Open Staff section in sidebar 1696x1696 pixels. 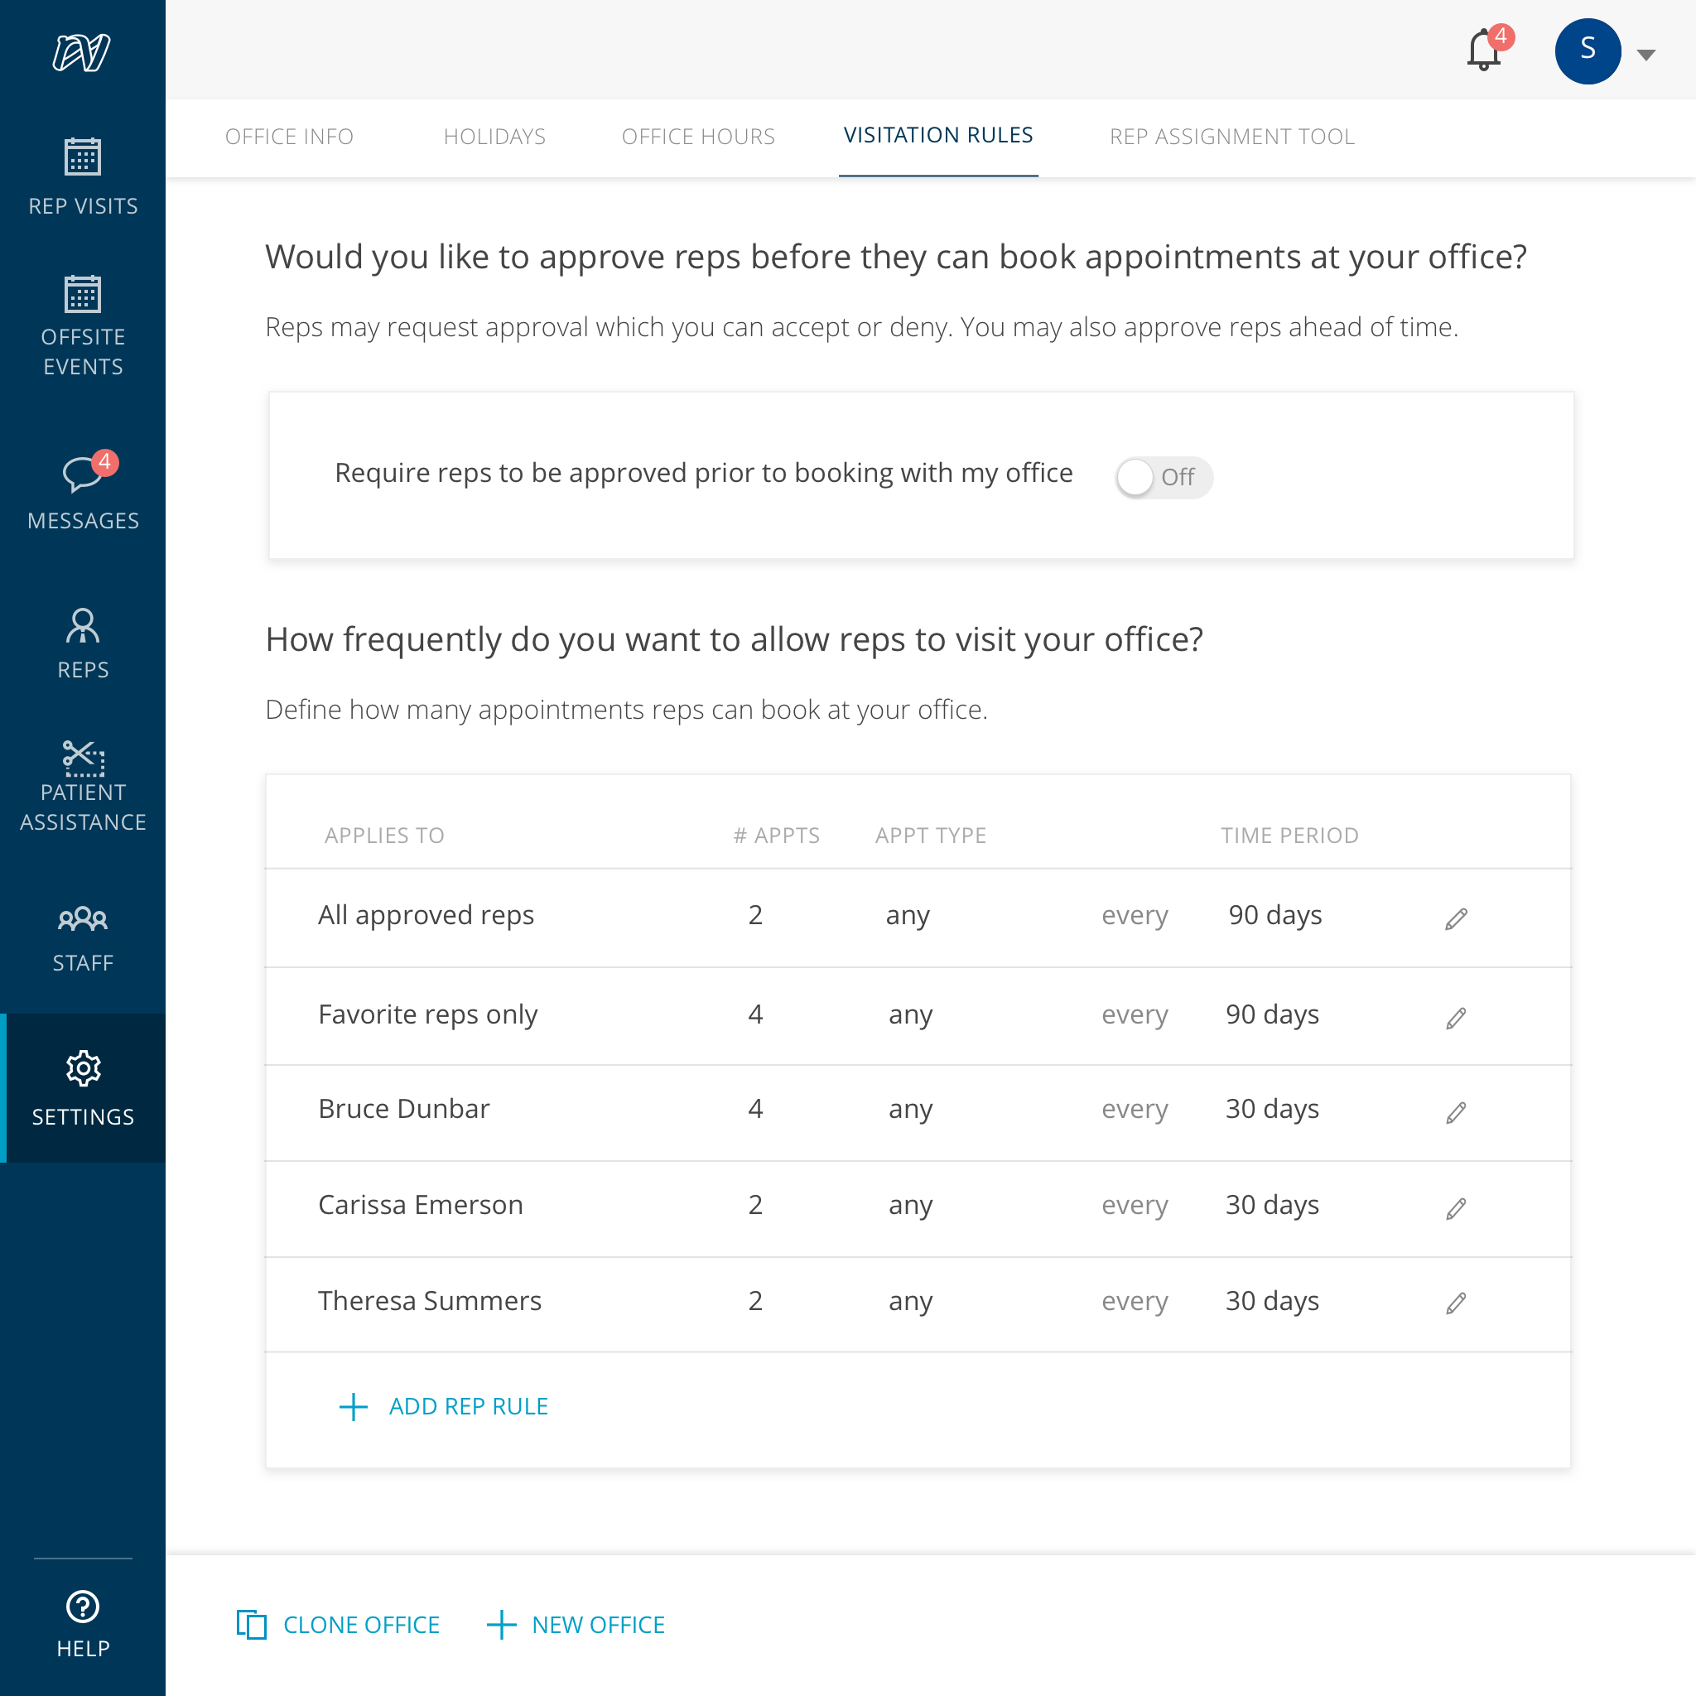click(x=83, y=937)
